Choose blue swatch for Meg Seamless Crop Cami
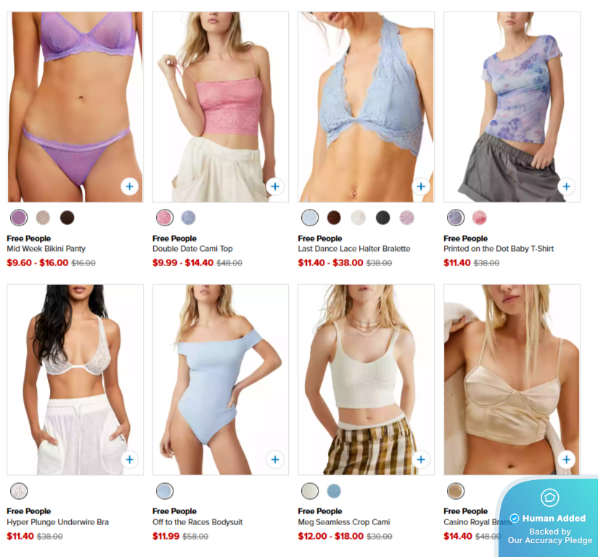Screen dimensions: 598x557 coord(334,491)
